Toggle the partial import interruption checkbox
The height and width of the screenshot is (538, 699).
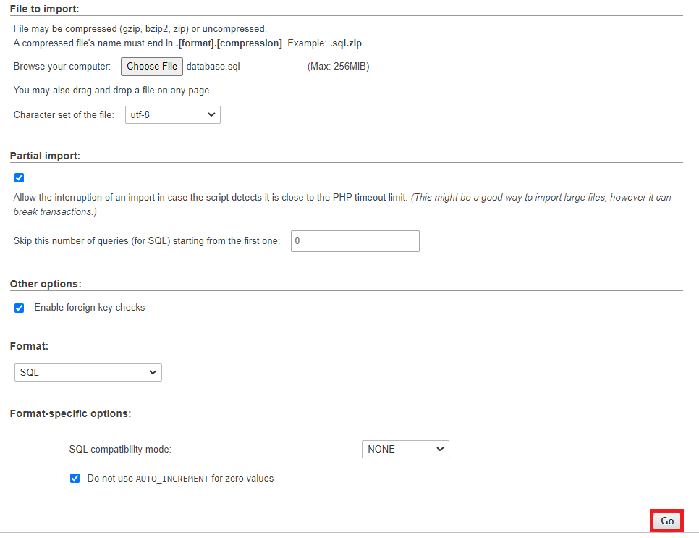[19, 177]
